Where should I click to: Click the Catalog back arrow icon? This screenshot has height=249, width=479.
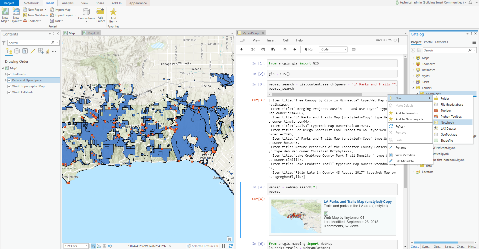413,50
